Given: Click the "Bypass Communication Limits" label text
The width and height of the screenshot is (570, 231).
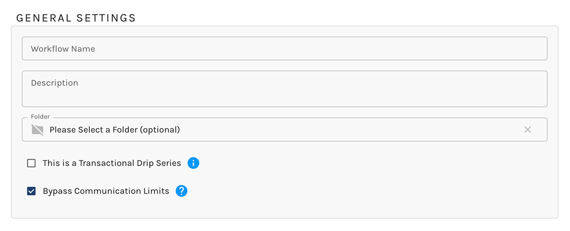Looking at the screenshot, I should [x=106, y=191].
